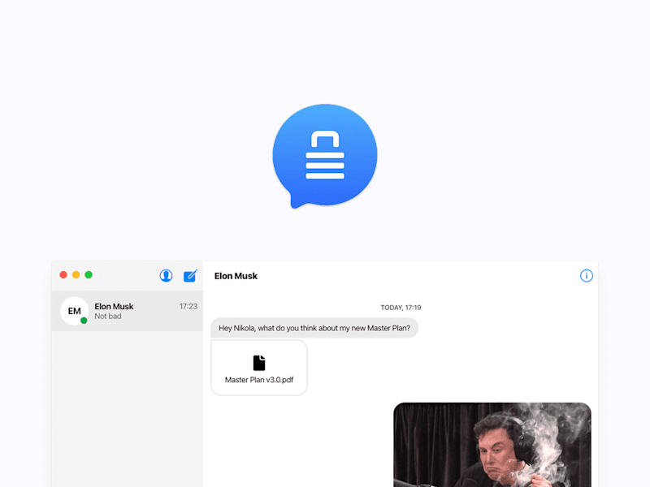Compose a new message

coord(190,275)
